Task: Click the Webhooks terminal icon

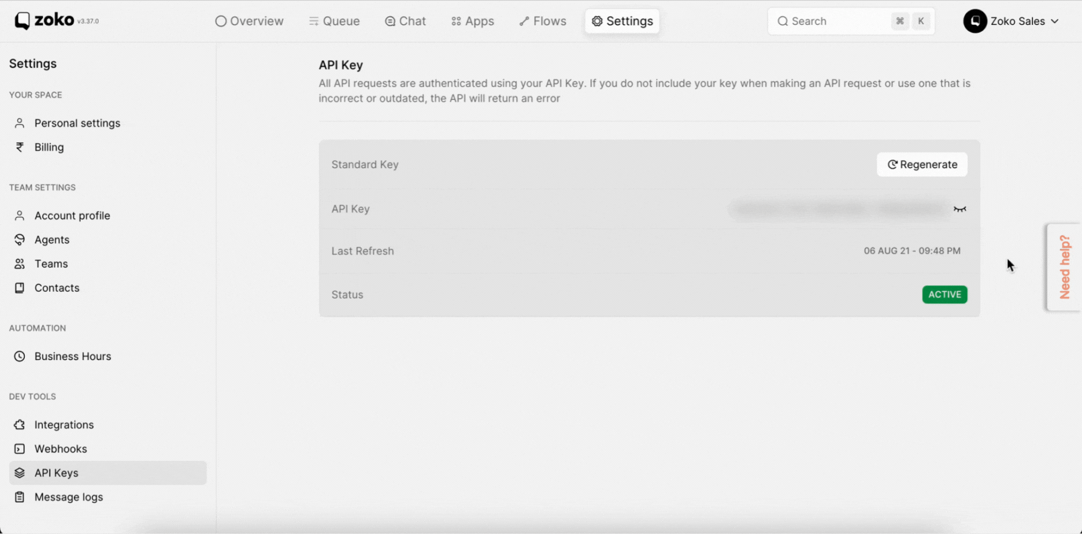Action: point(20,449)
